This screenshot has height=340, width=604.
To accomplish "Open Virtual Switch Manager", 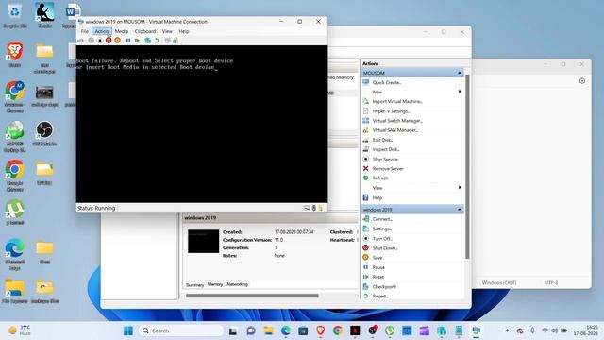I will click(x=397, y=121).
